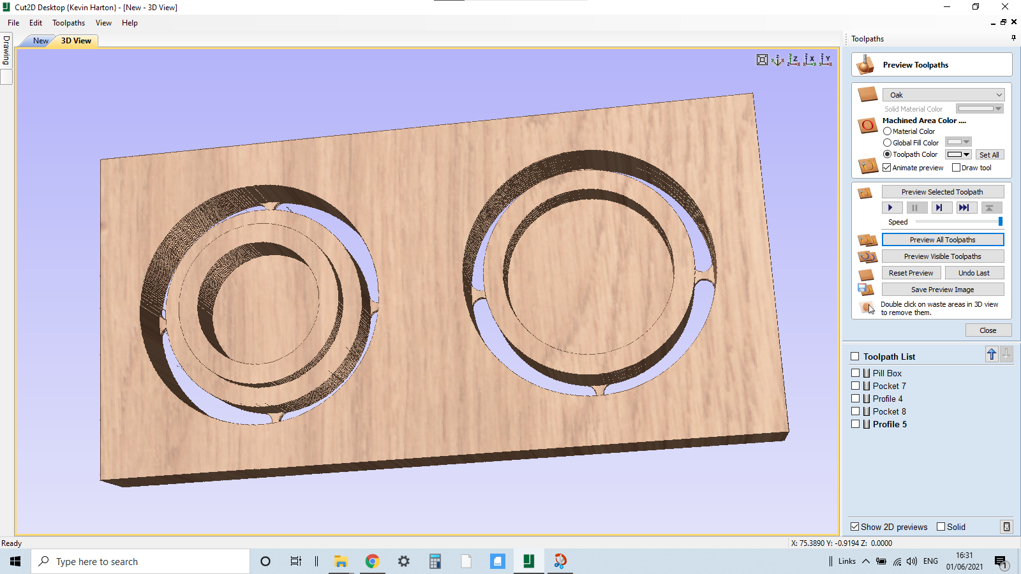1021x574 pixels.
Task: Open the Toolpaths menu
Action: pos(68,22)
